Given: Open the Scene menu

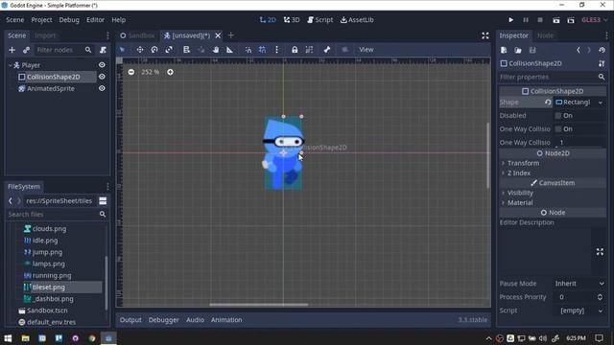Looking at the screenshot, I should coord(15,20).
